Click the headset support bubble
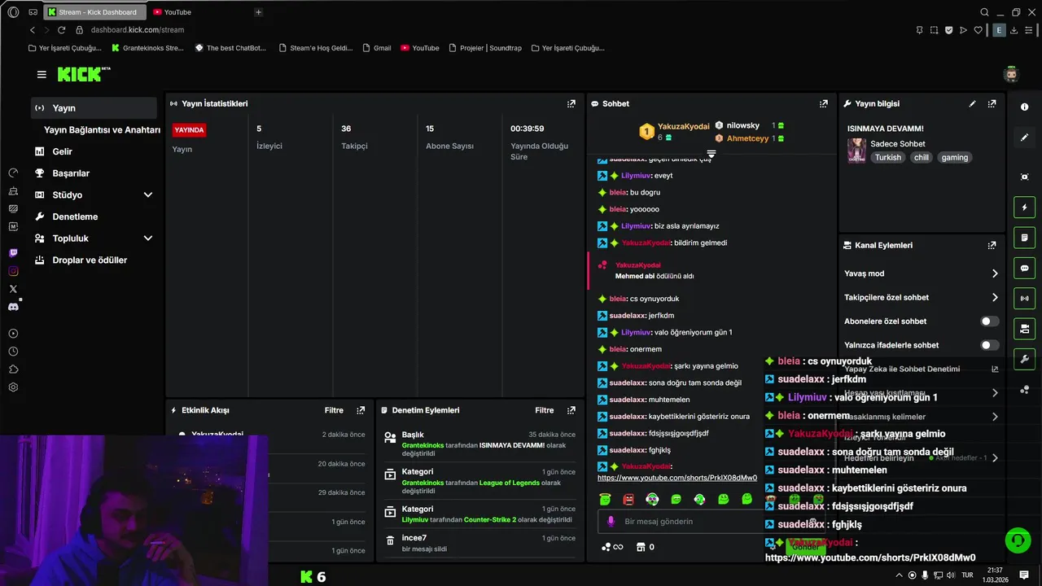 click(x=1017, y=540)
